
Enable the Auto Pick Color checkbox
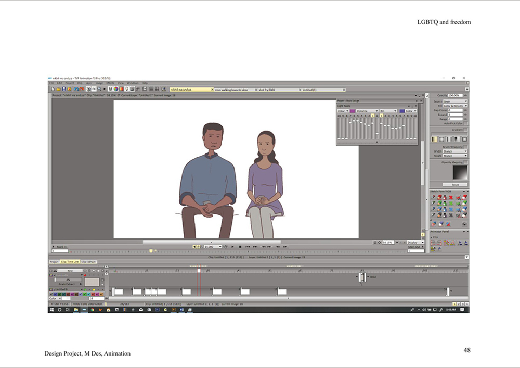coord(465,123)
